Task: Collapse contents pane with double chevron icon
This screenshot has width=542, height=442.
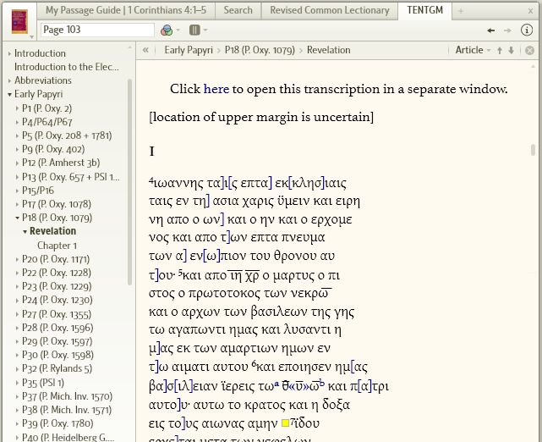Action: pos(146,50)
